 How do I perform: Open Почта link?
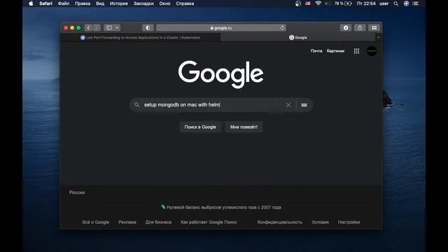coord(316,51)
